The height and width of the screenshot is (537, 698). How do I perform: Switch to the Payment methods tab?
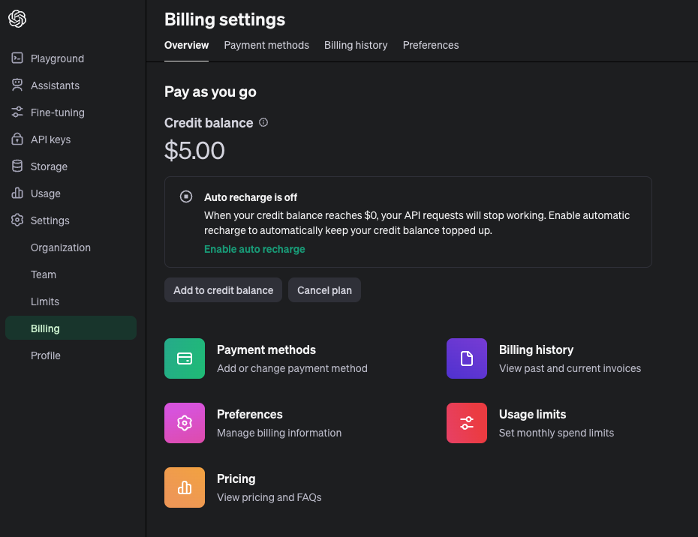coord(266,45)
